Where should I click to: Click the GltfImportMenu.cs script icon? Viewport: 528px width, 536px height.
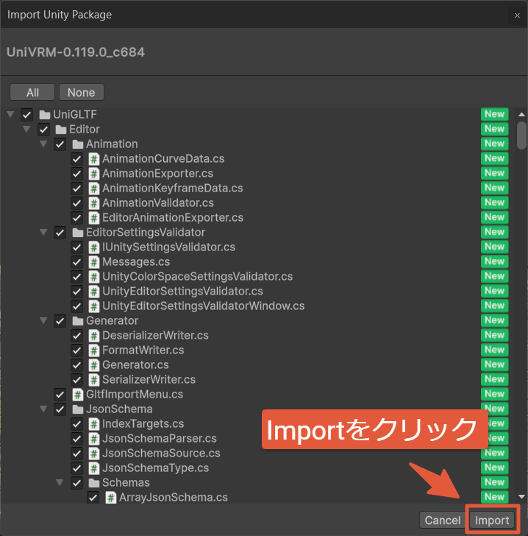[78, 395]
